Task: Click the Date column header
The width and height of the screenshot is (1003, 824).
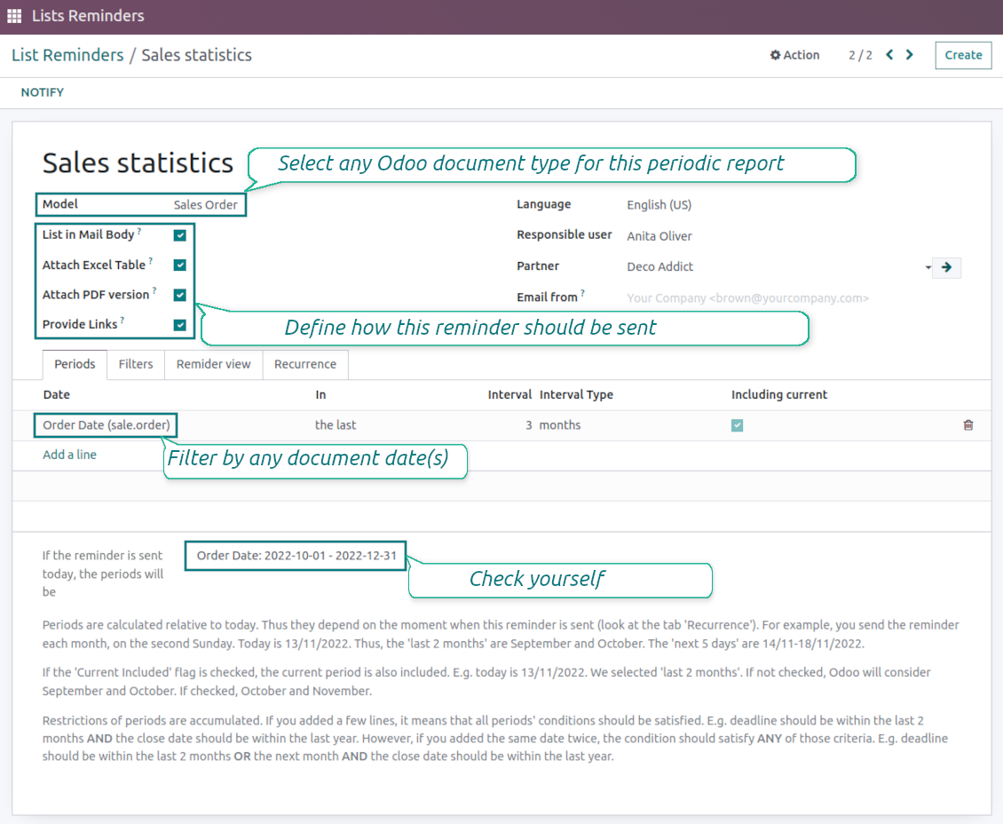Action: click(x=56, y=395)
